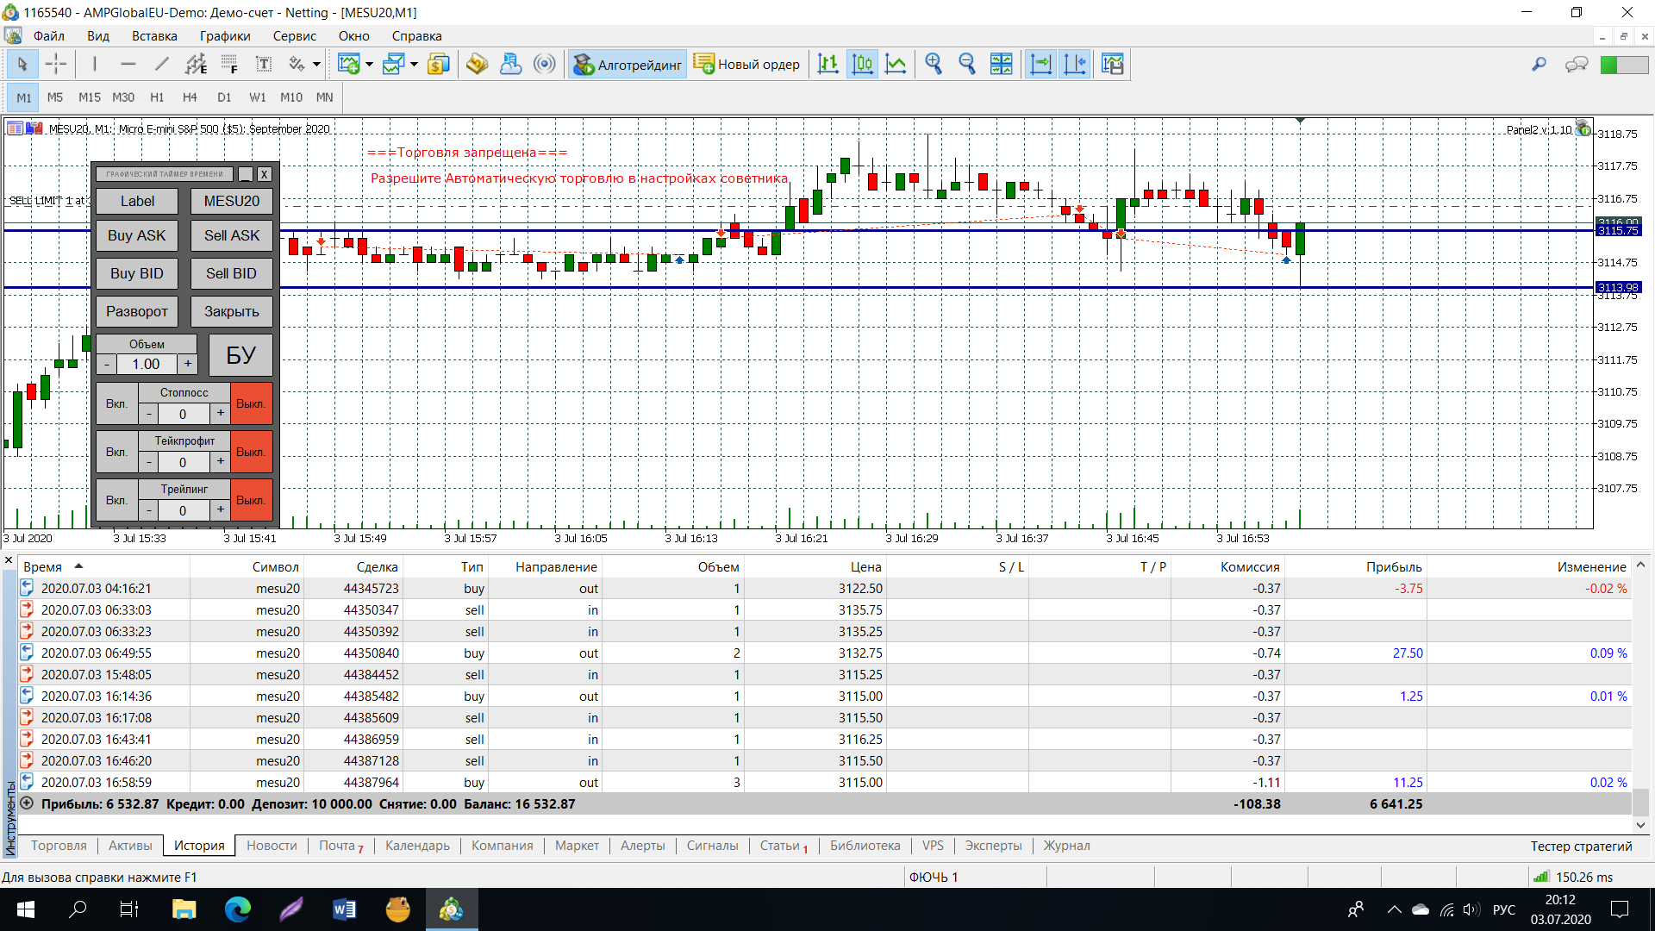The height and width of the screenshot is (931, 1655).
Task: Select the crosshair cursor tool
Action: click(56, 64)
